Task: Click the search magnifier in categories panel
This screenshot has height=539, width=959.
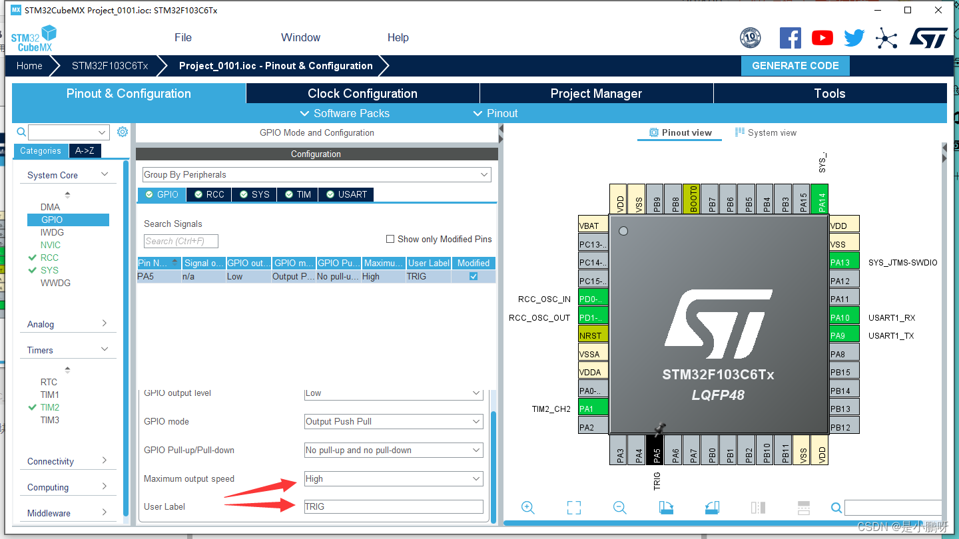Action: (x=21, y=132)
